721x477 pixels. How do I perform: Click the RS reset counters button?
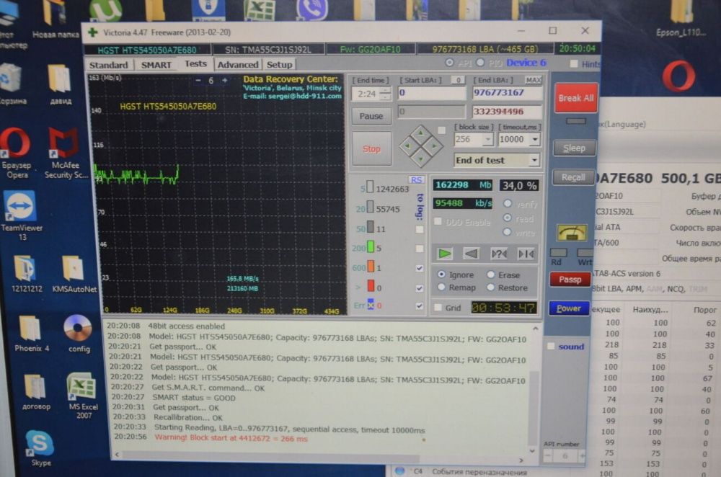tap(416, 179)
